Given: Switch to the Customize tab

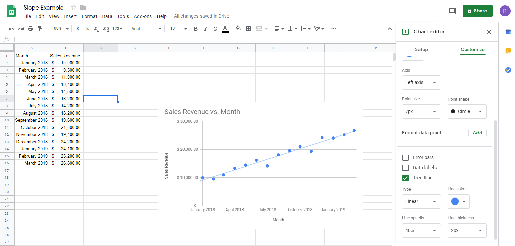Looking at the screenshot, I should [472, 50].
